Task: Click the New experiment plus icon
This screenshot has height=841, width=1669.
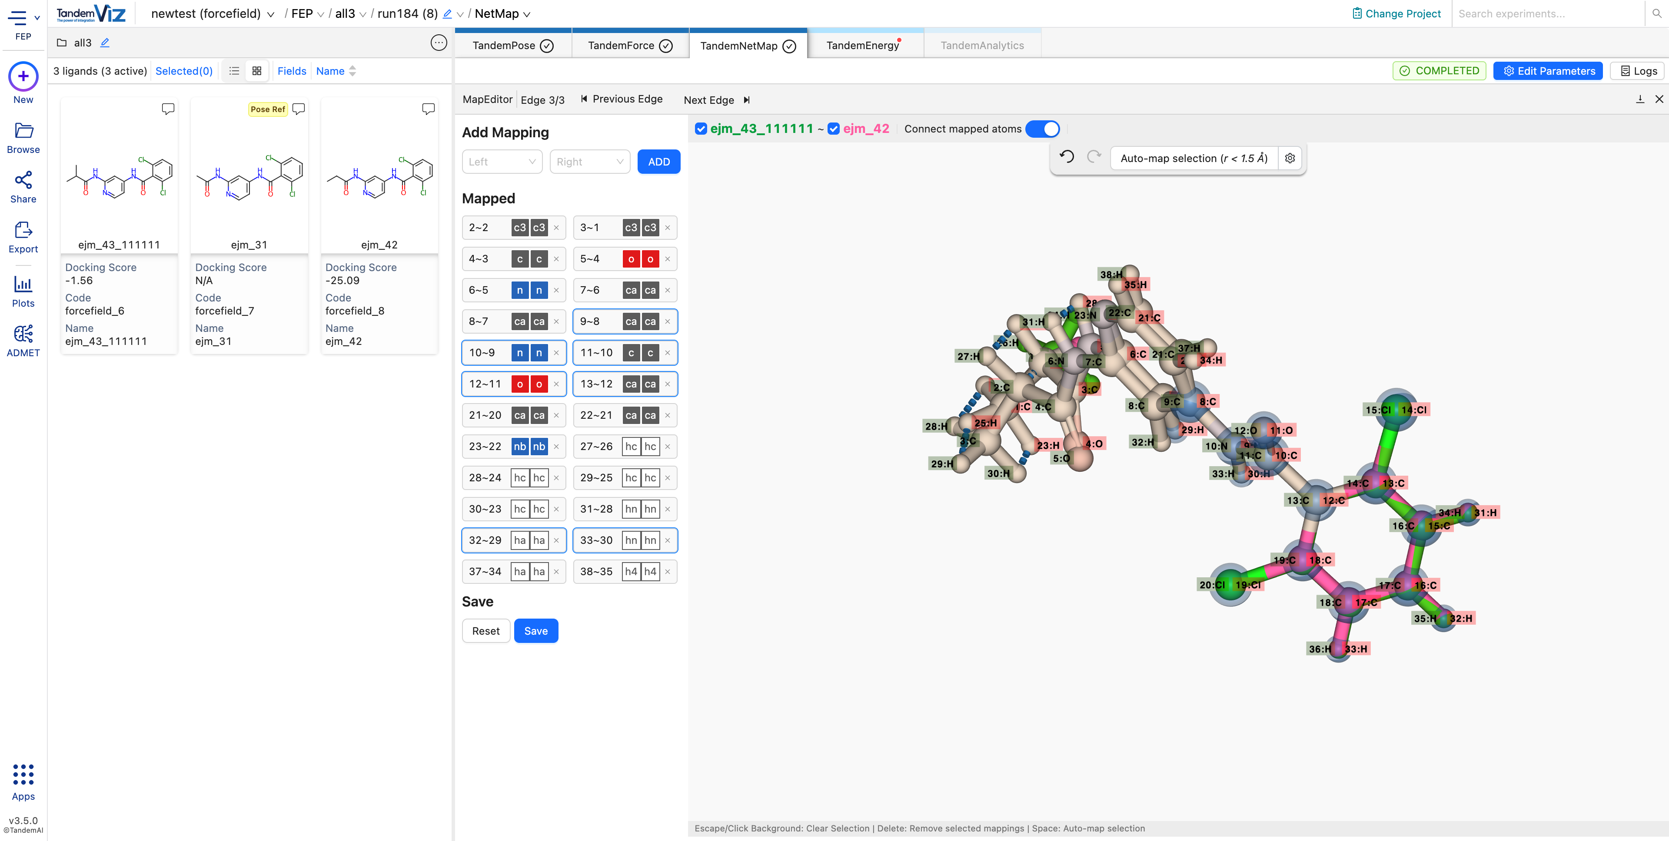Action: pyautogui.click(x=23, y=76)
